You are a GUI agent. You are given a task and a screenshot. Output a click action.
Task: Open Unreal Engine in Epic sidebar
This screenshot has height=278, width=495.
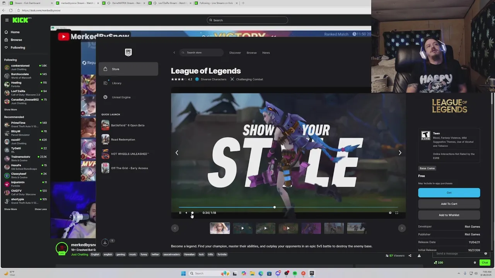tap(128, 97)
